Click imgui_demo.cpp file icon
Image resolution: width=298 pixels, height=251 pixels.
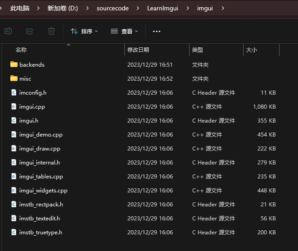[x=14, y=134]
